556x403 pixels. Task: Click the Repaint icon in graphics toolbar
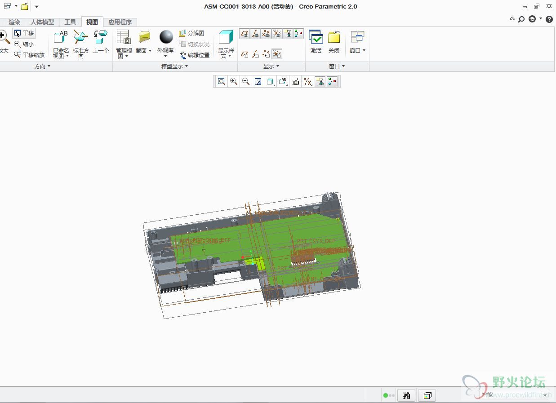(x=258, y=81)
